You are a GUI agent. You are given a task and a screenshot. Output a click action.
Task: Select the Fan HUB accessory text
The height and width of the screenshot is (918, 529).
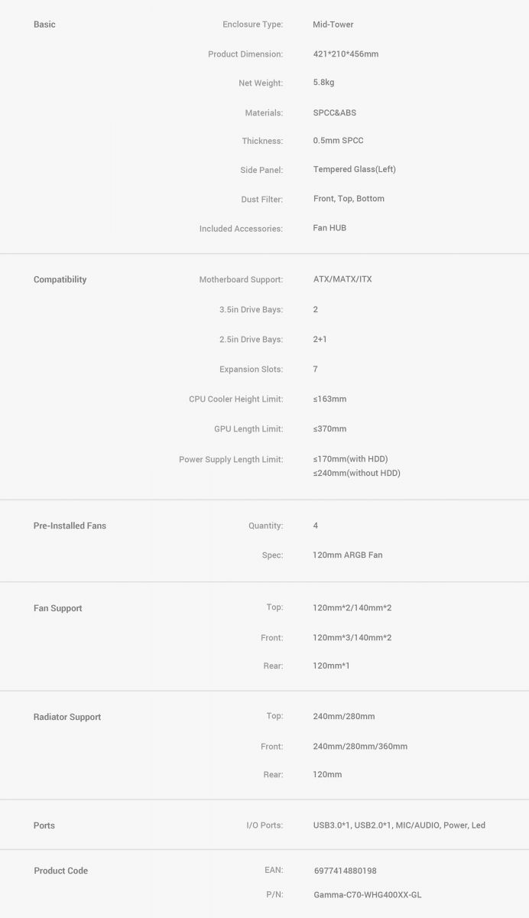pyautogui.click(x=329, y=228)
